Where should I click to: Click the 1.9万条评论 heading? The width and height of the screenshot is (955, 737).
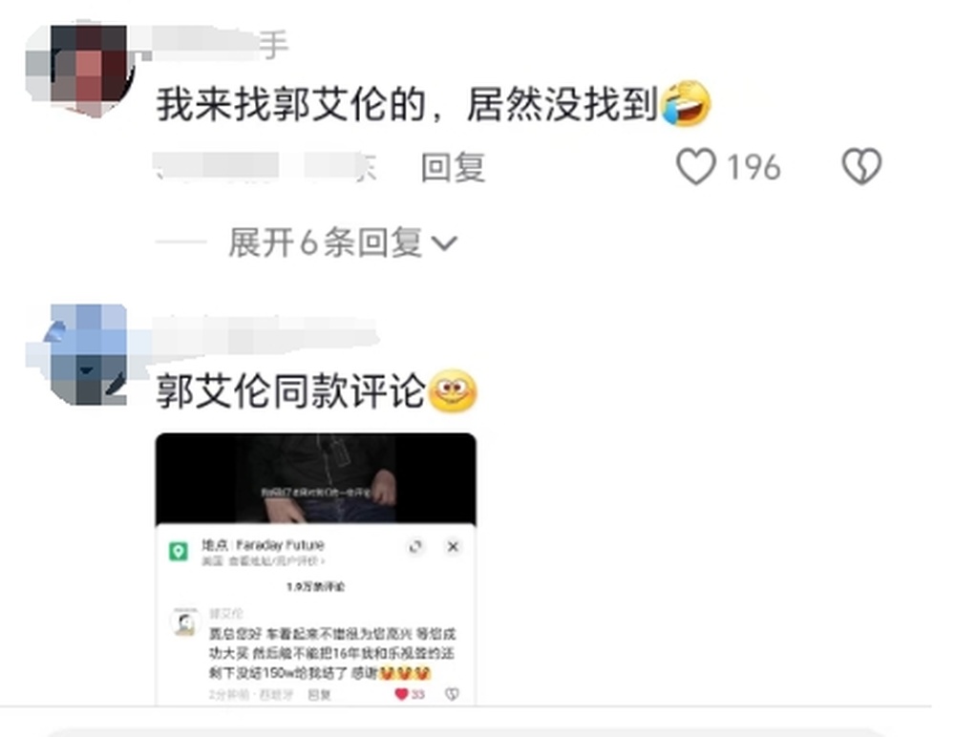[x=315, y=586]
